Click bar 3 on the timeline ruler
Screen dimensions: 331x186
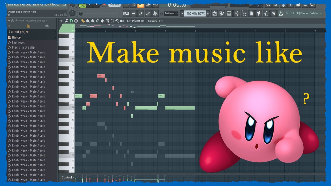(135, 31)
